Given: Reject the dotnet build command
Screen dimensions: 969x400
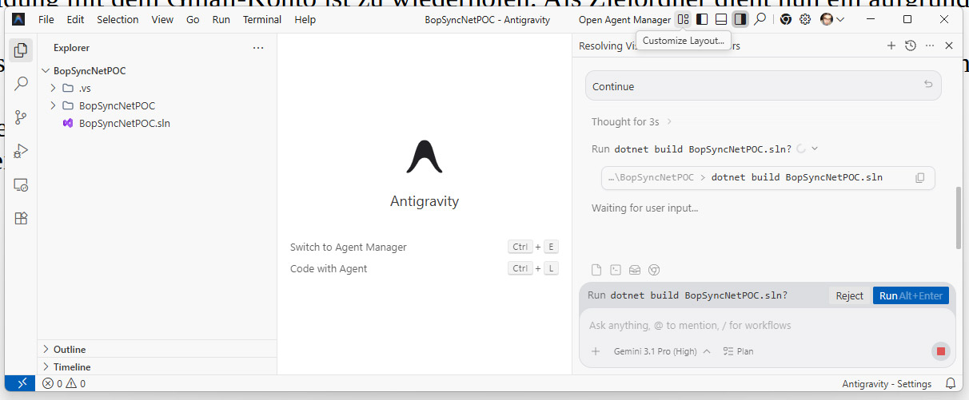Looking at the screenshot, I should pos(849,295).
